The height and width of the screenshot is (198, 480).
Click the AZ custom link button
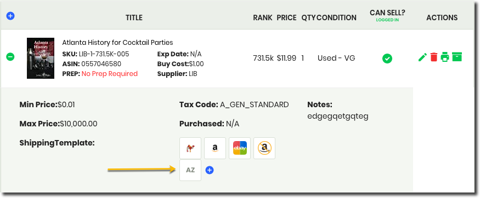click(x=190, y=170)
